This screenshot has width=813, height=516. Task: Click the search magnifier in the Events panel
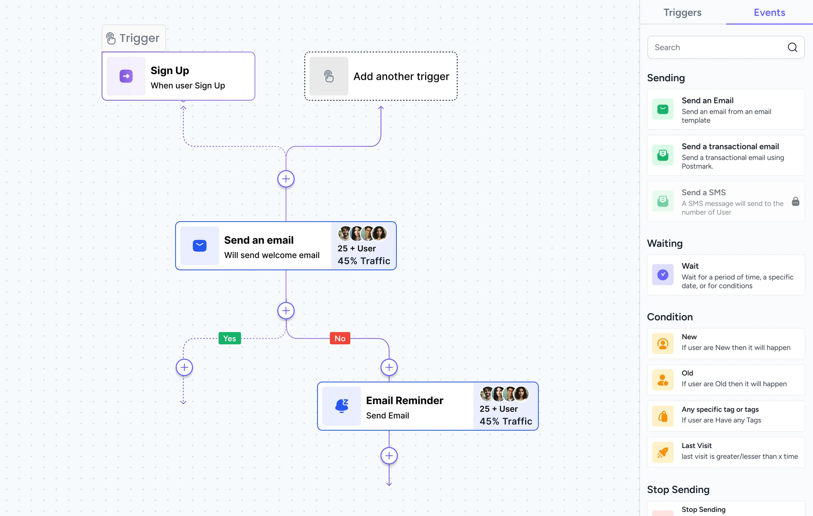[792, 47]
